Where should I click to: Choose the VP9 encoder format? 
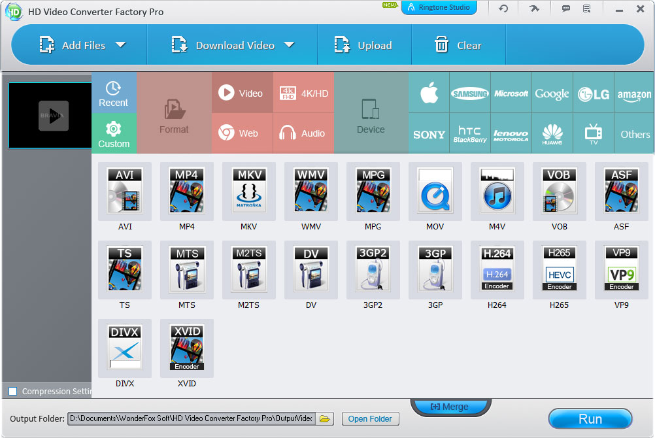click(x=621, y=270)
